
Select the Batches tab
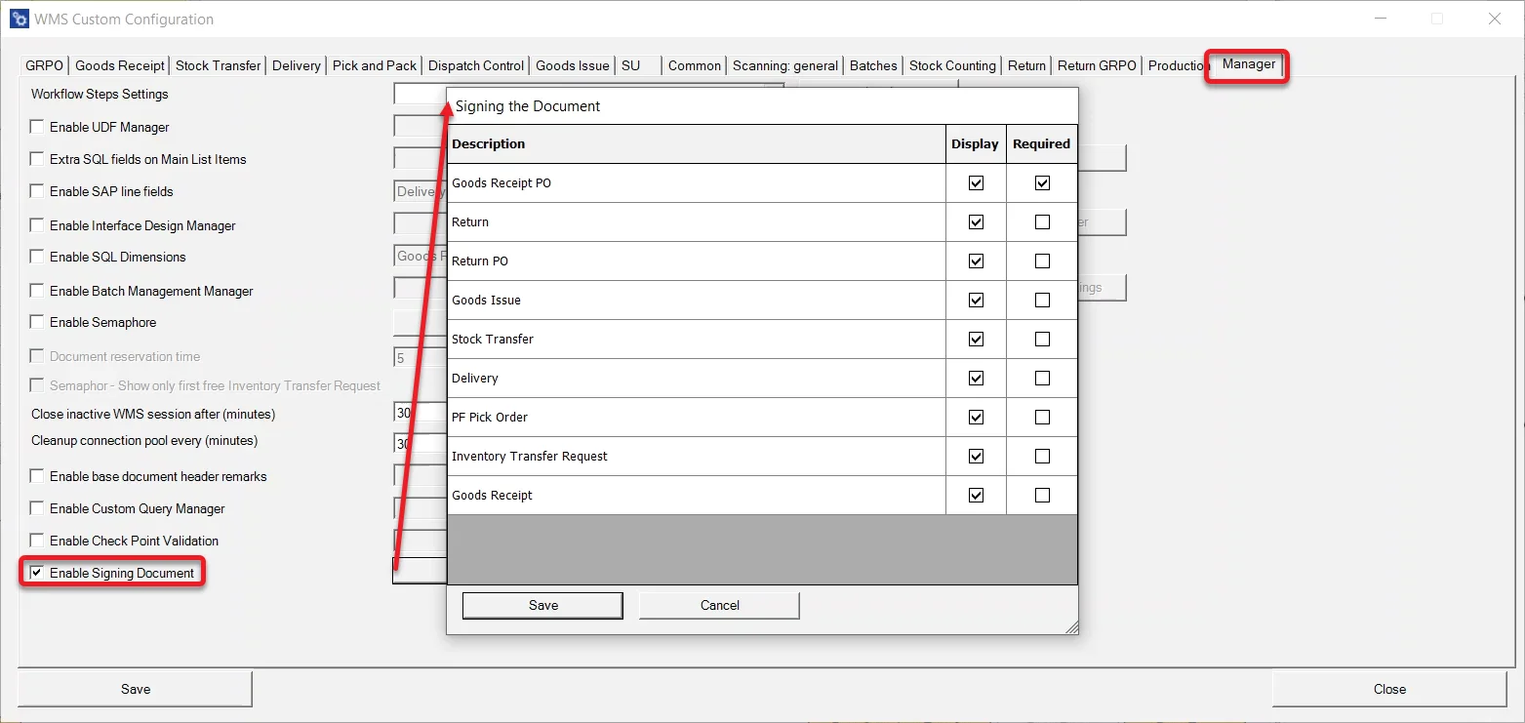(872, 65)
